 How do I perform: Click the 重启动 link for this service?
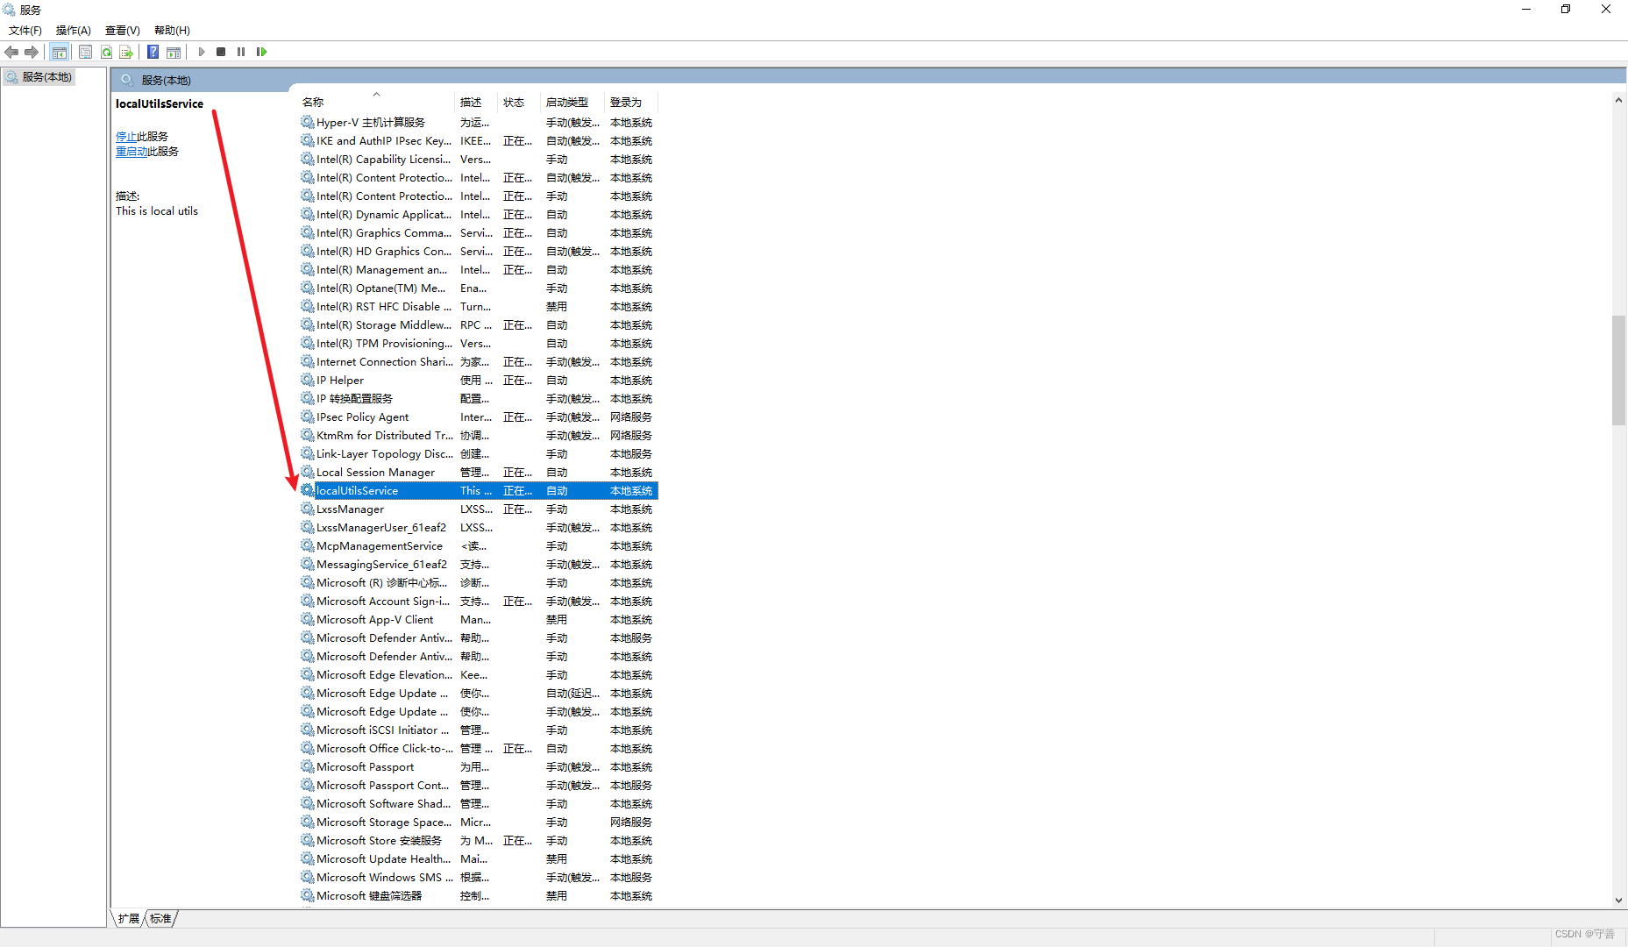point(132,152)
